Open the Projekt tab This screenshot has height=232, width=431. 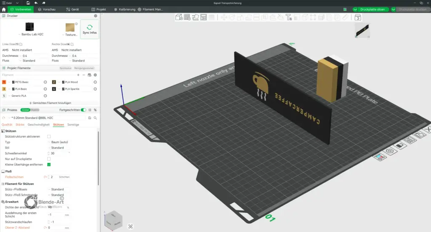tap(98, 9)
